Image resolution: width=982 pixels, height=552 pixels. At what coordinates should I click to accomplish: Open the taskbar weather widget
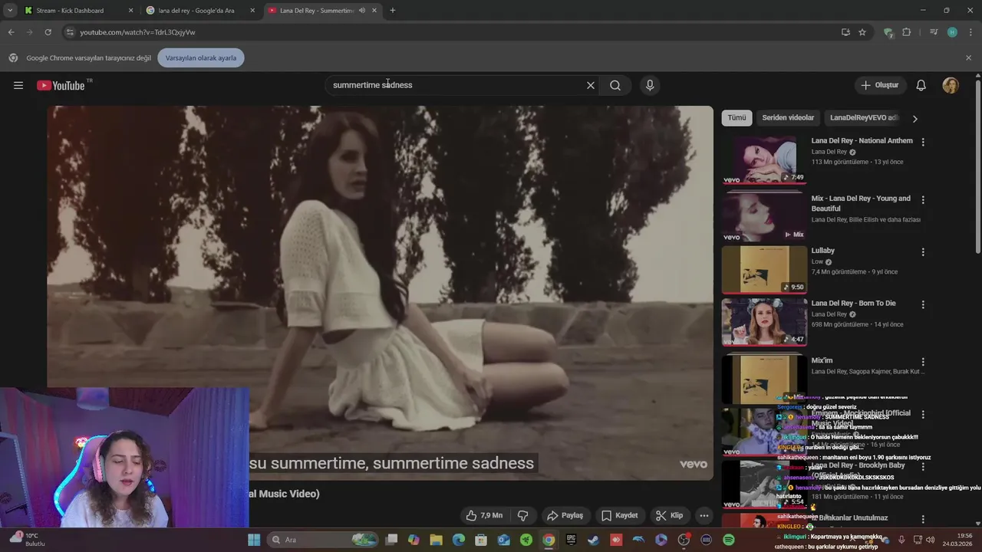pyautogui.click(x=28, y=540)
